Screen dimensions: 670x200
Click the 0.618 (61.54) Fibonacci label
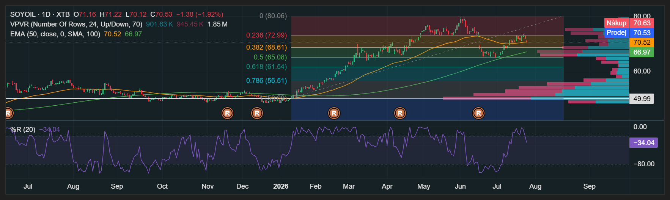tap(266, 67)
